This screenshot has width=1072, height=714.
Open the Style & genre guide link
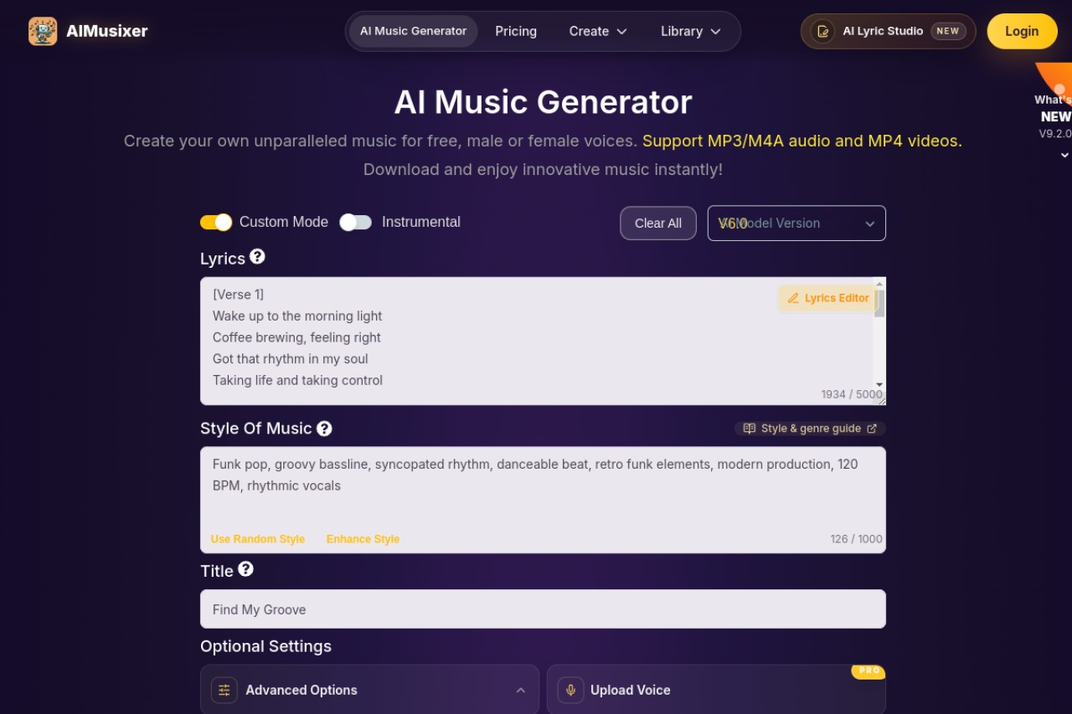coord(810,429)
